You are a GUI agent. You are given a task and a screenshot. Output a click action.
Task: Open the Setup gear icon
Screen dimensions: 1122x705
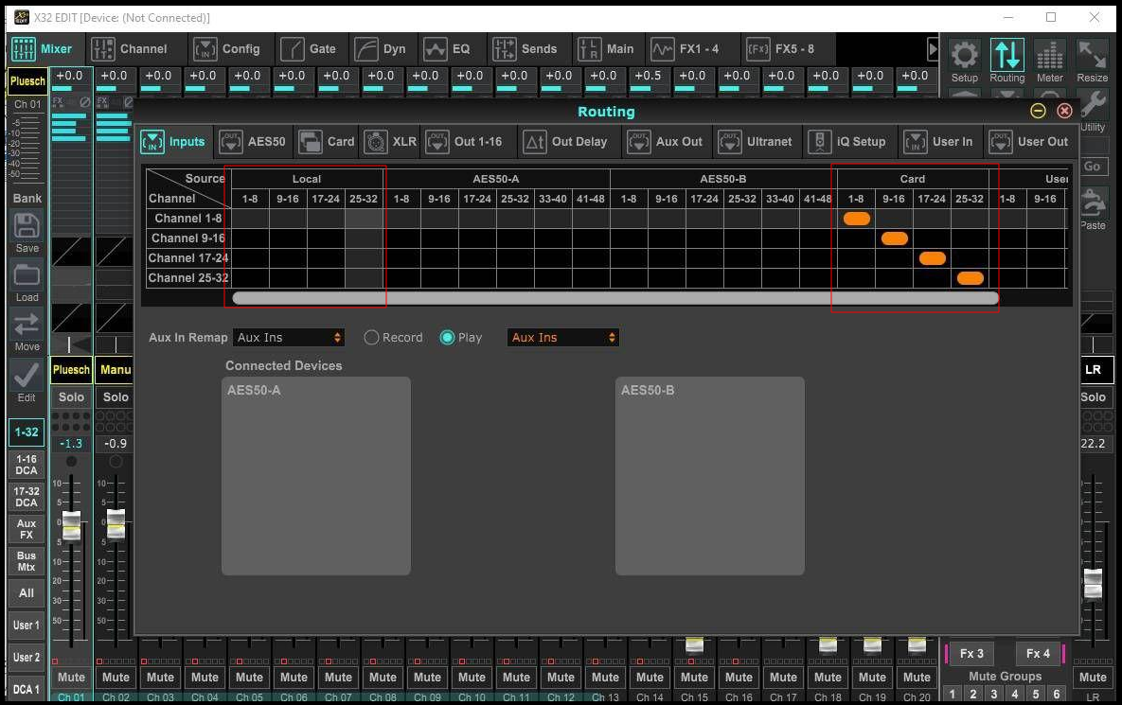[964, 55]
